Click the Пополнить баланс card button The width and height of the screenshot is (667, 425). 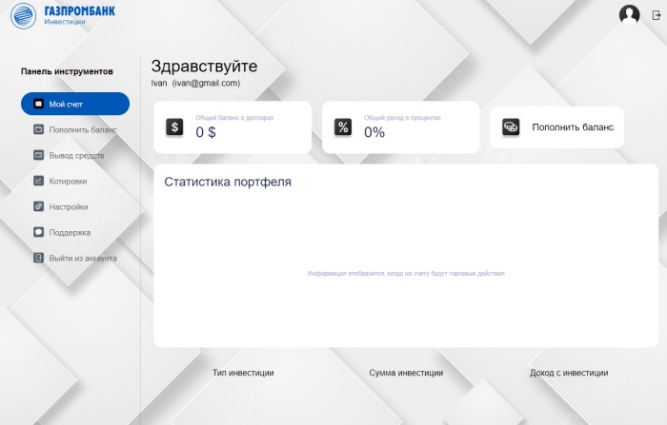point(556,127)
